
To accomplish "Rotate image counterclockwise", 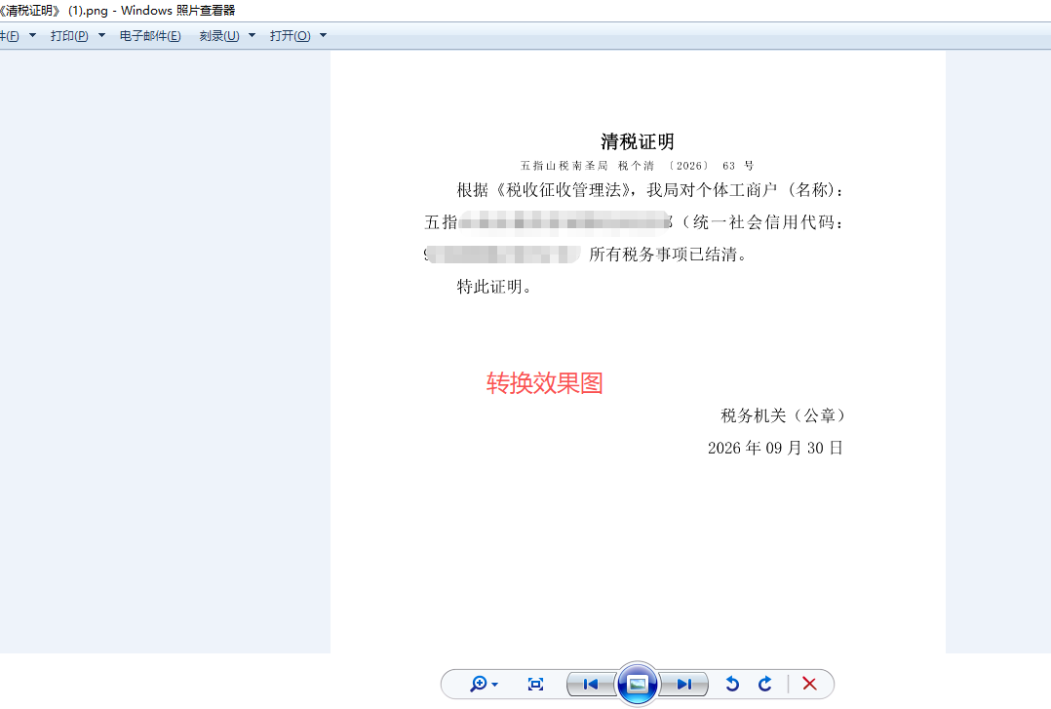I will 732,685.
